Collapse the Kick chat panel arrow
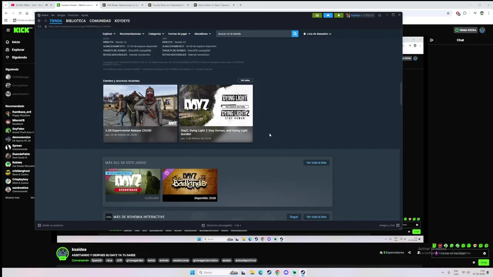 [x=431, y=40]
